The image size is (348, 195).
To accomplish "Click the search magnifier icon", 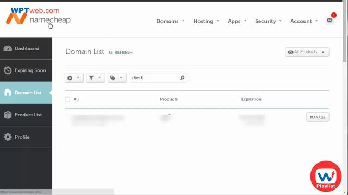I will tap(182, 78).
